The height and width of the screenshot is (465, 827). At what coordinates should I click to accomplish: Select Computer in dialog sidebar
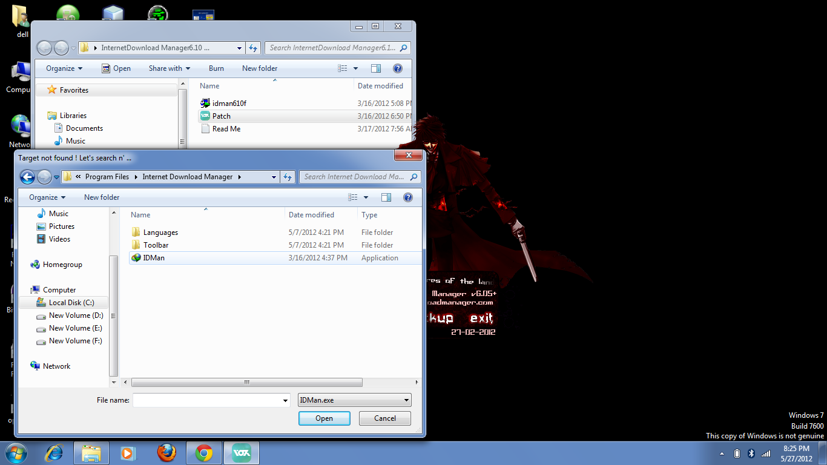pyautogui.click(x=53, y=290)
